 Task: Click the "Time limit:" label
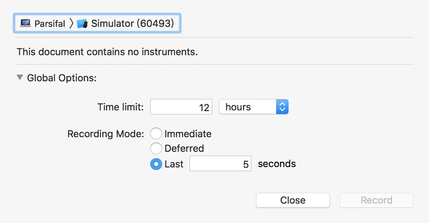coord(120,107)
